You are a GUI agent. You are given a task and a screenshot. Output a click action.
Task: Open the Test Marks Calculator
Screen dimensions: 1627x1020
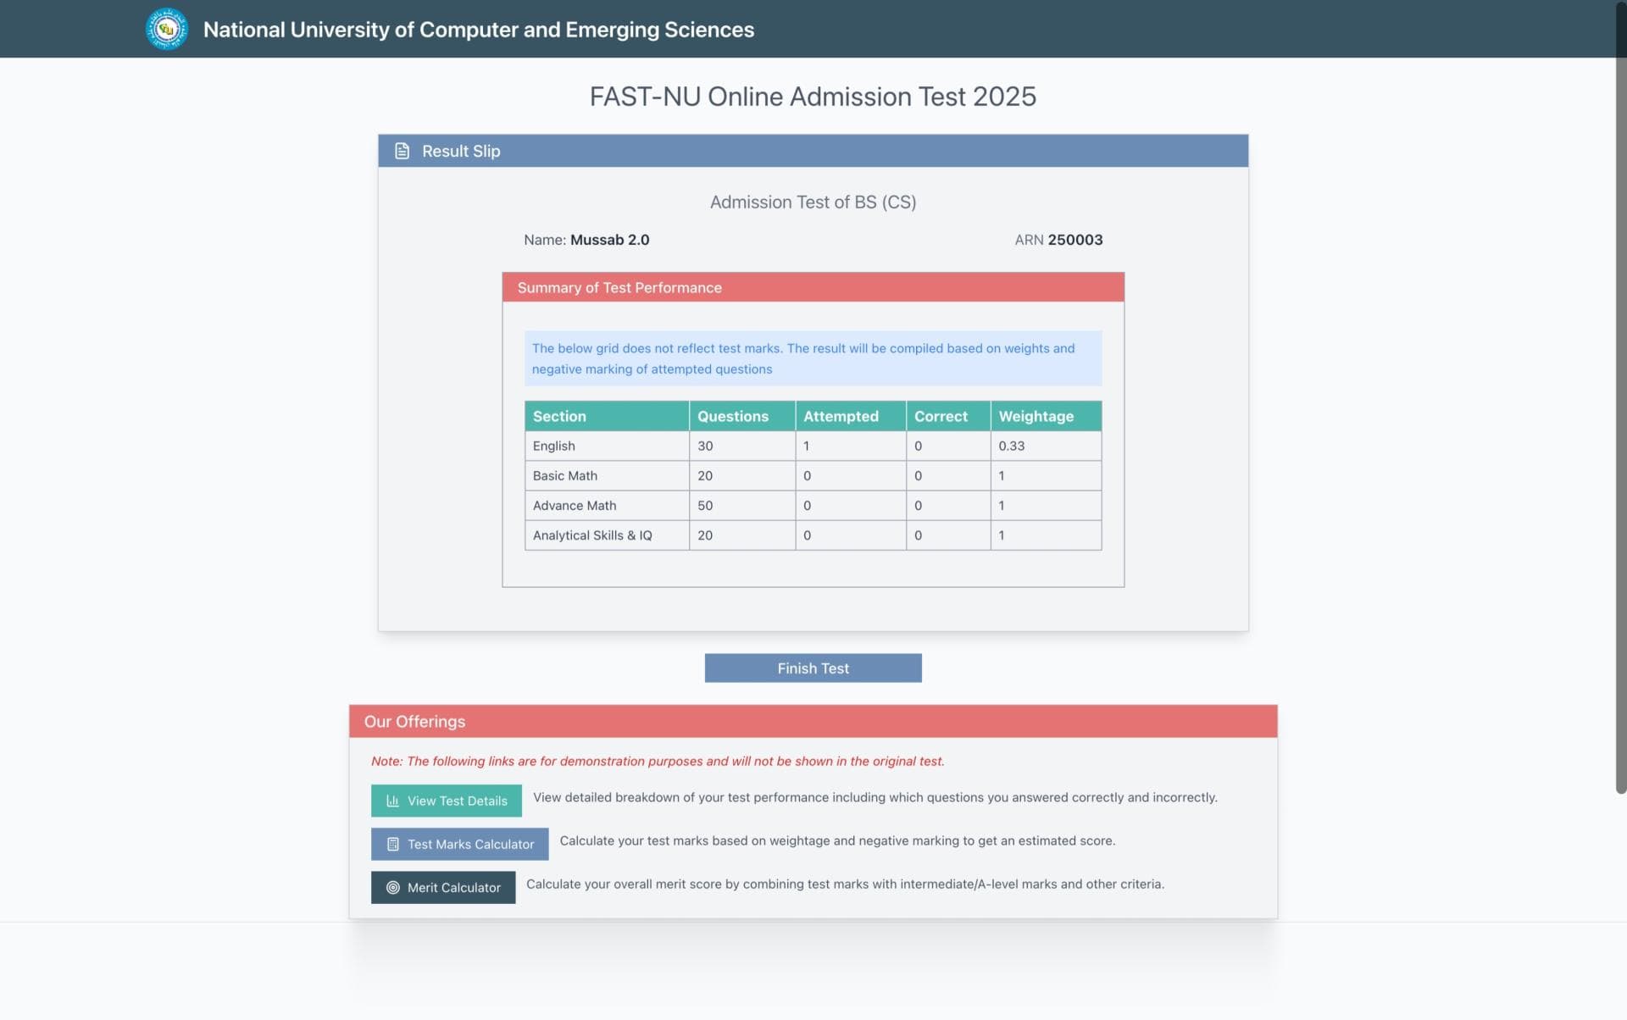[459, 844]
